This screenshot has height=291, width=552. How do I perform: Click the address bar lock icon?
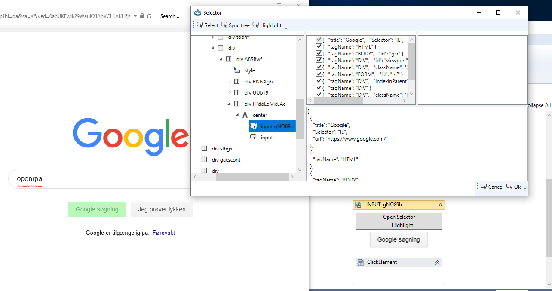coord(142,16)
